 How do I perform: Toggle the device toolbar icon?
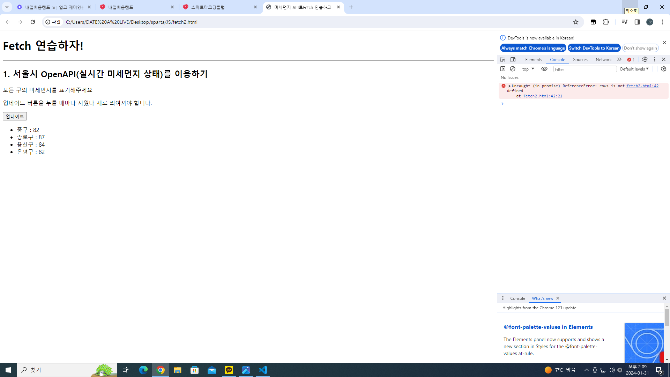point(513,60)
